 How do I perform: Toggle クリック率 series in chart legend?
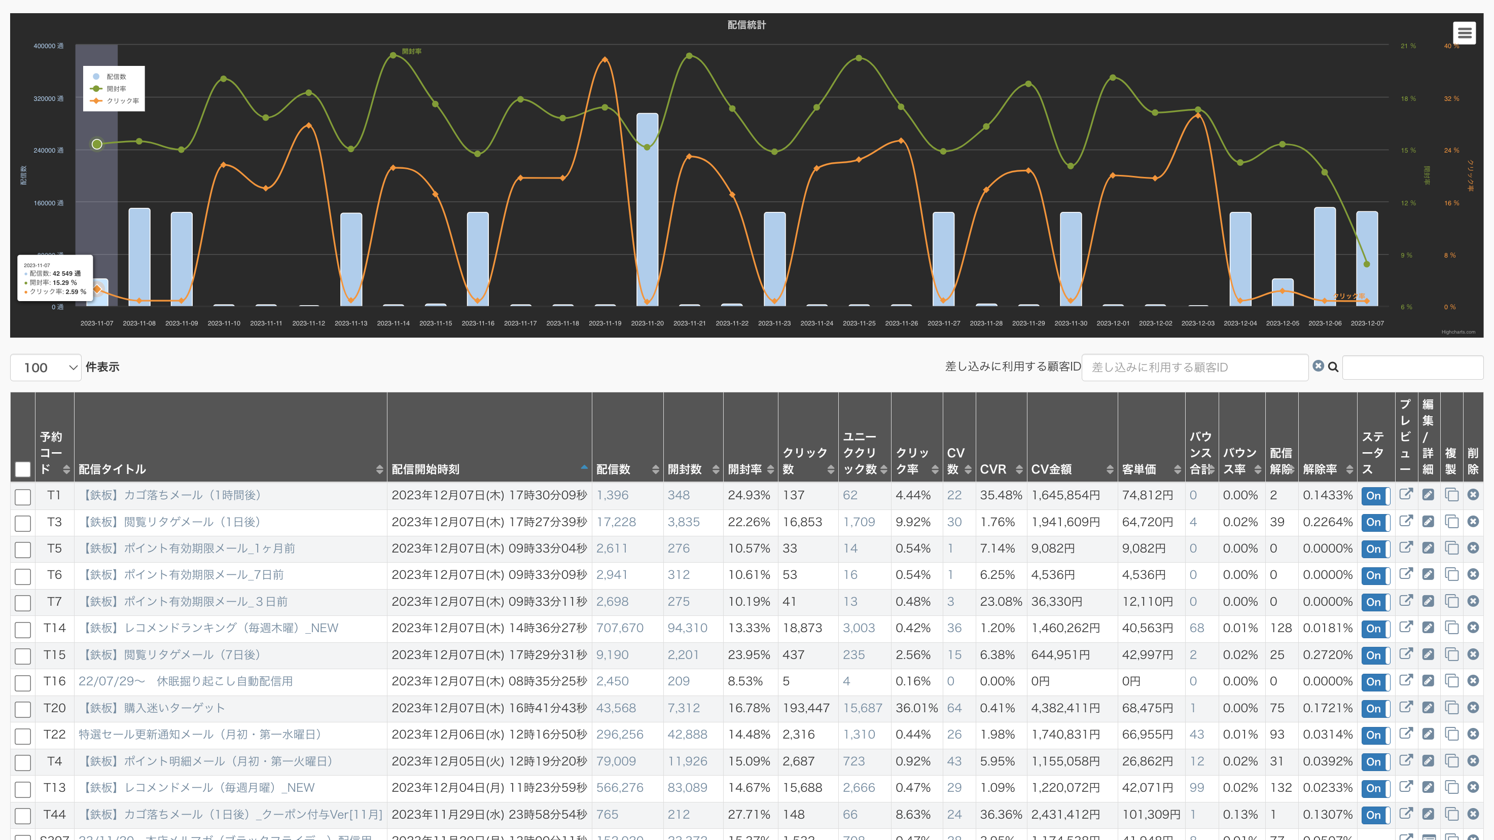(x=114, y=101)
